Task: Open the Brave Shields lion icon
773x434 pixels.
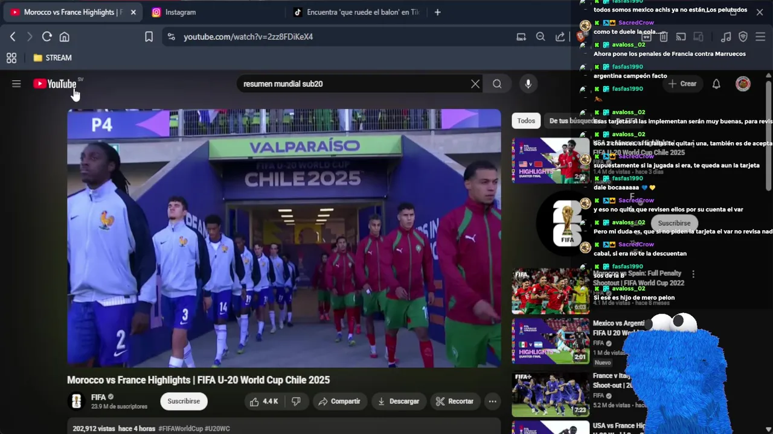Action: tap(581, 37)
